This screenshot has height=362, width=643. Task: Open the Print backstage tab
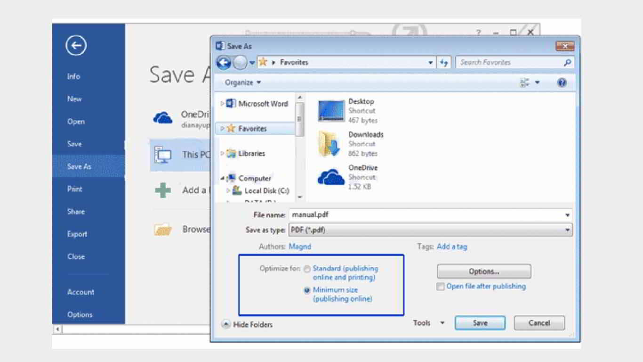pos(75,189)
